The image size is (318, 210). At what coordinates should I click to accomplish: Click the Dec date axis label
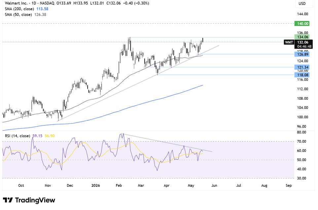(70, 185)
